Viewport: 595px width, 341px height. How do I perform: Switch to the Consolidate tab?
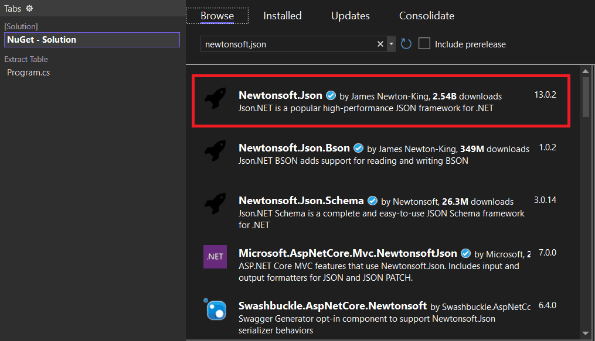pos(426,16)
